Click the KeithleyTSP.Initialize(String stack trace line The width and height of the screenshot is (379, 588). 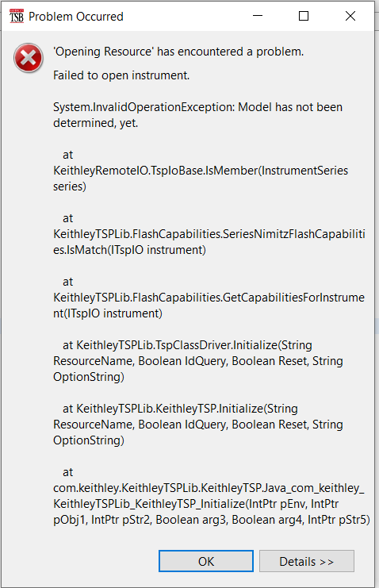click(180, 409)
